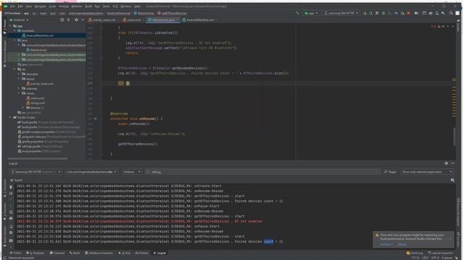Click the Actions link in notification
Viewport: 463px width, 260px height.
coord(386,244)
